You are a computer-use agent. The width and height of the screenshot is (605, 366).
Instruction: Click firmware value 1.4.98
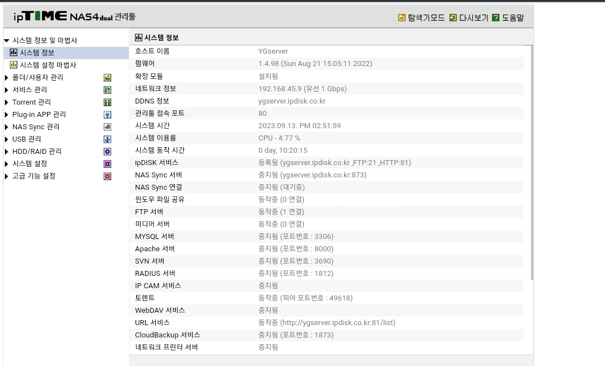[315, 64]
